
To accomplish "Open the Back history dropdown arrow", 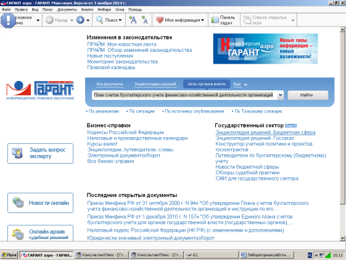I will click(72, 20).
